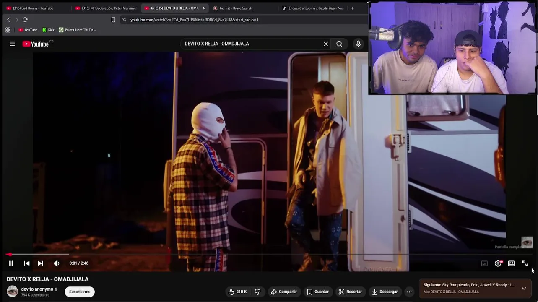
Task: Mute the video volume
Action: (x=57, y=263)
